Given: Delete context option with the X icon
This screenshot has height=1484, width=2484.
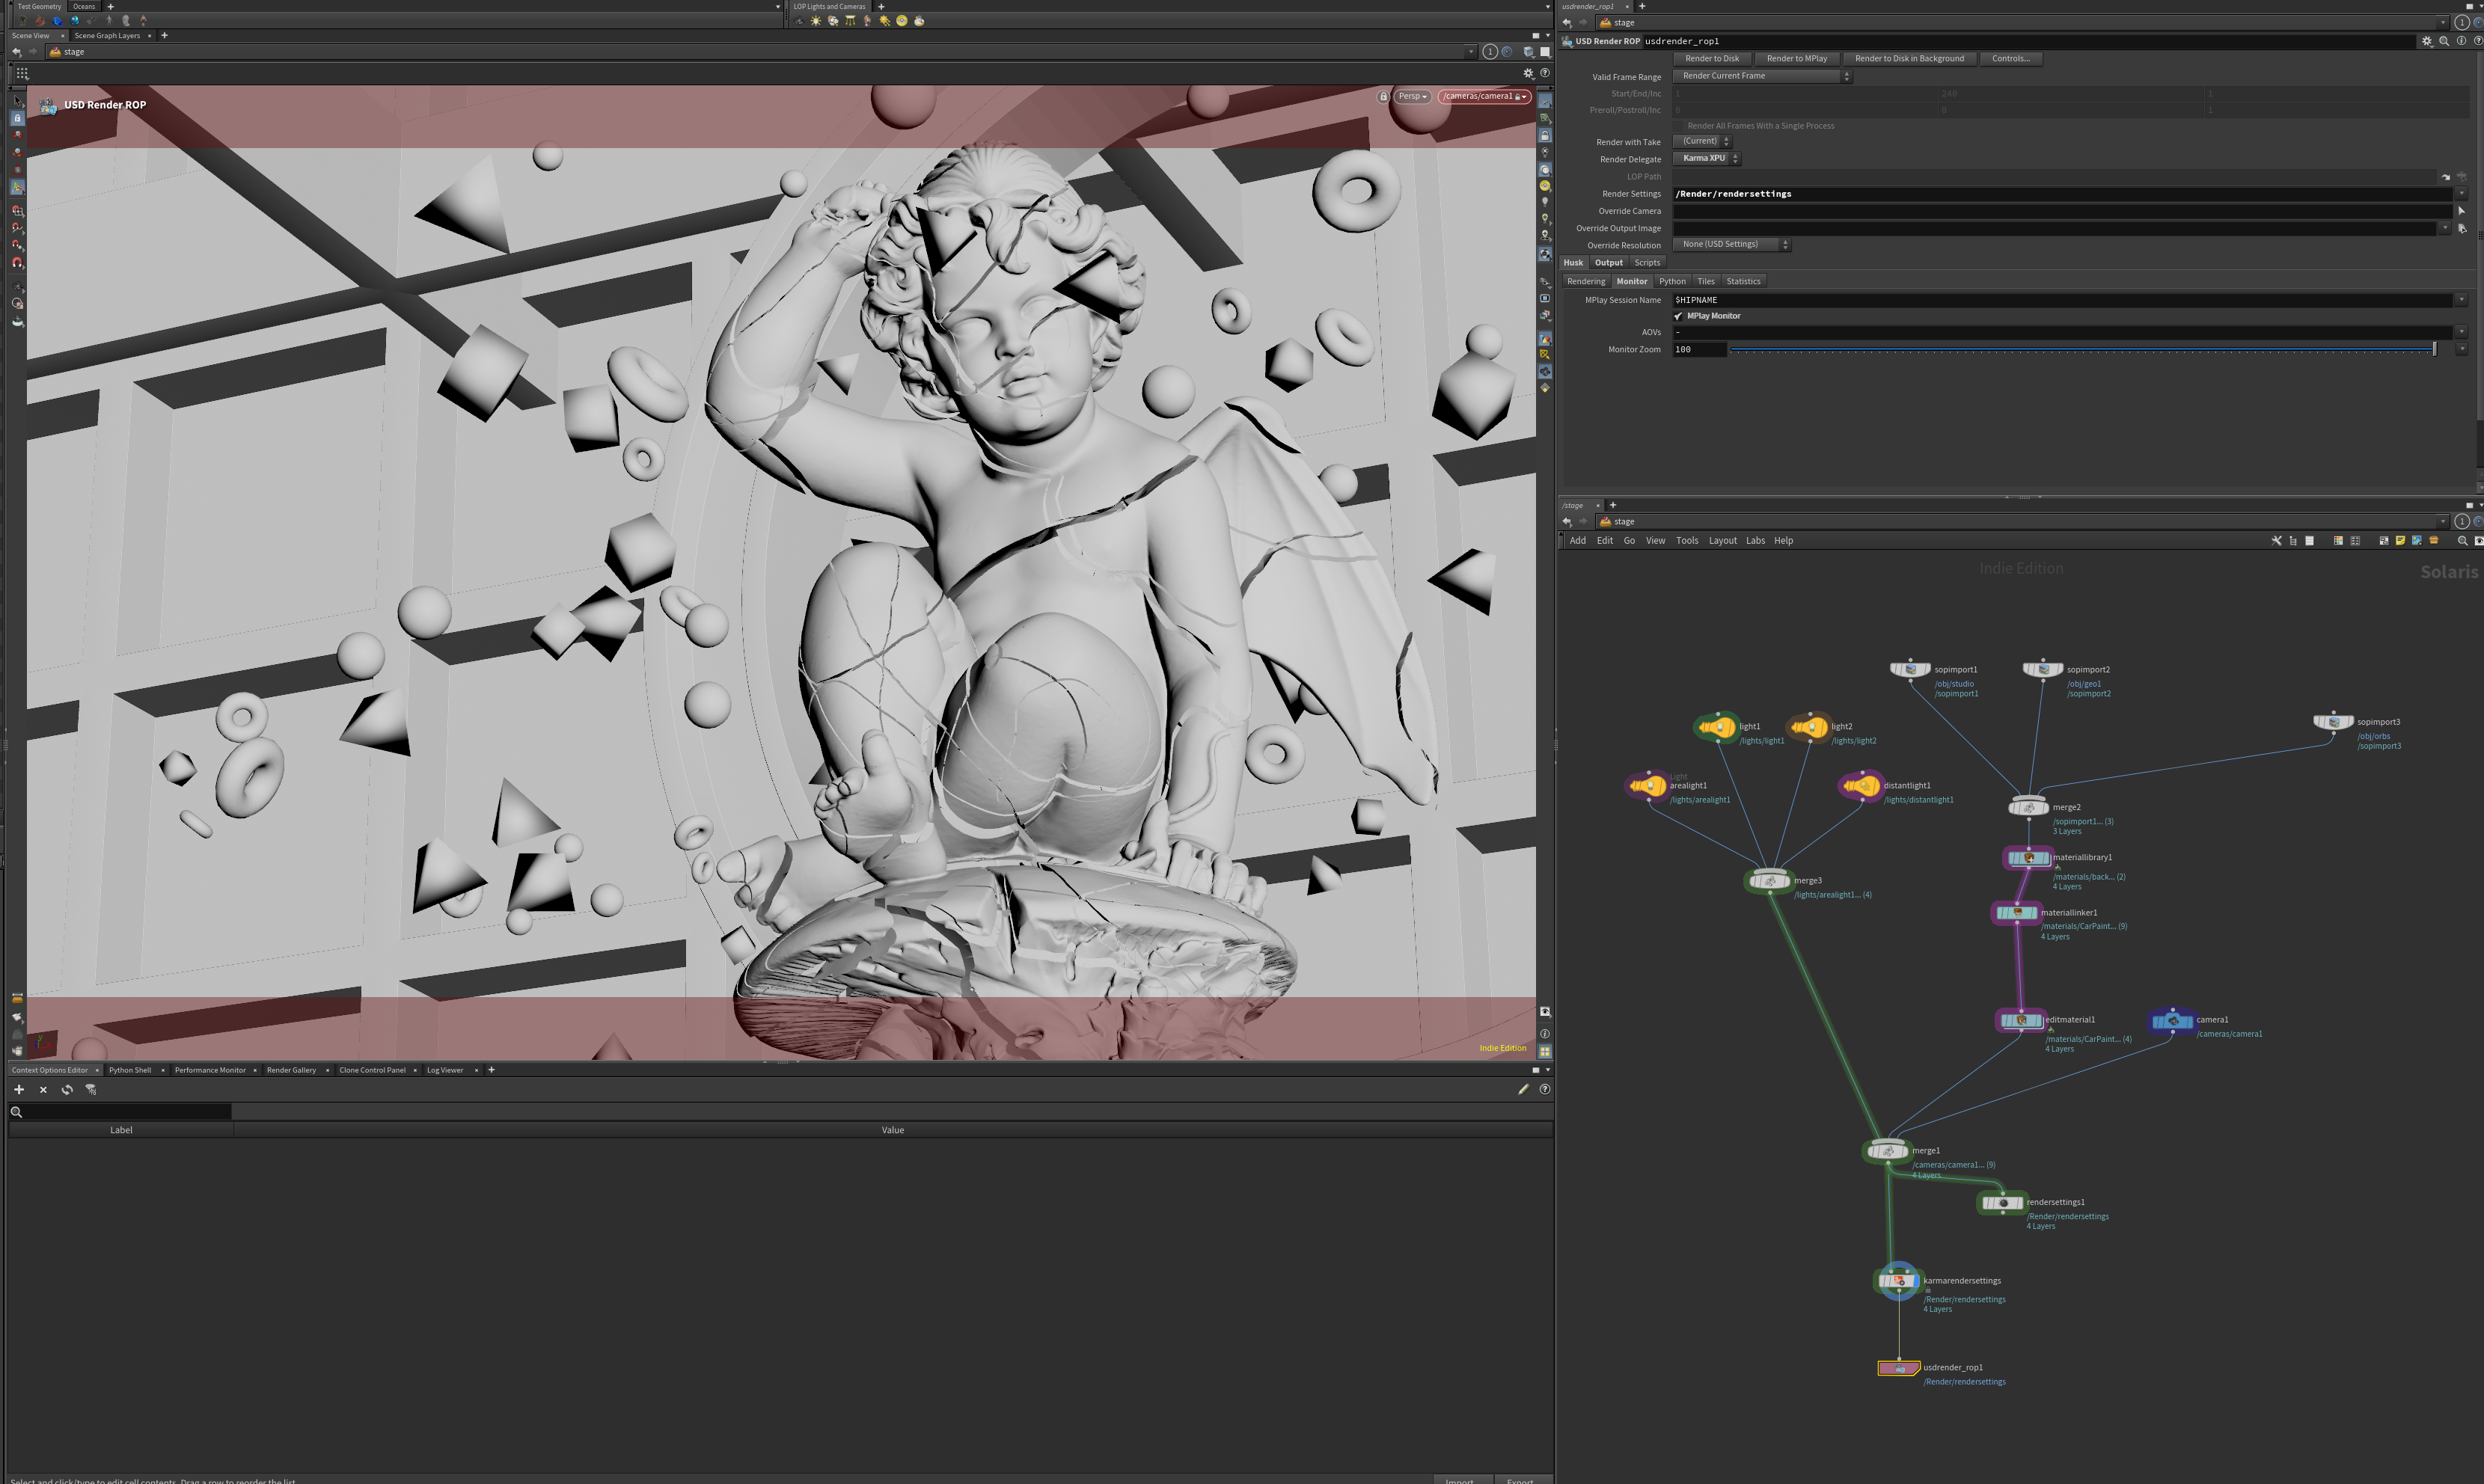Looking at the screenshot, I should pyautogui.click(x=43, y=1089).
